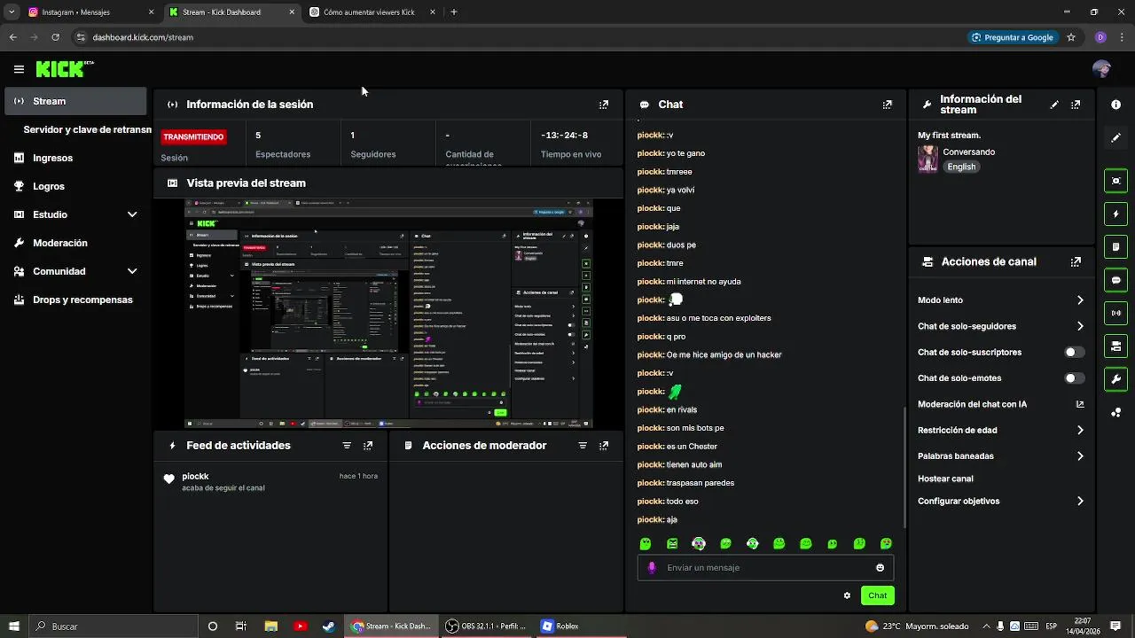Click Preguntar a Google button
The height and width of the screenshot is (638, 1135).
1013,37
